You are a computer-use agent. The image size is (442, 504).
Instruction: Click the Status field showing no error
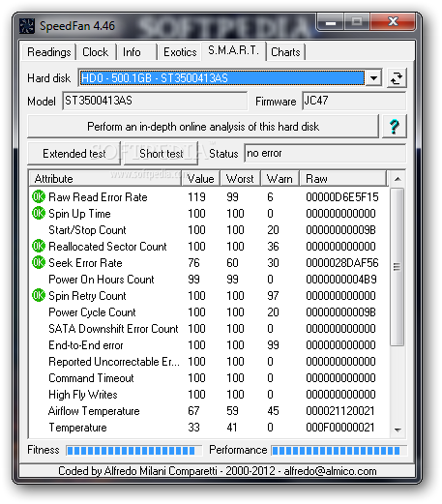click(x=325, y=154)
